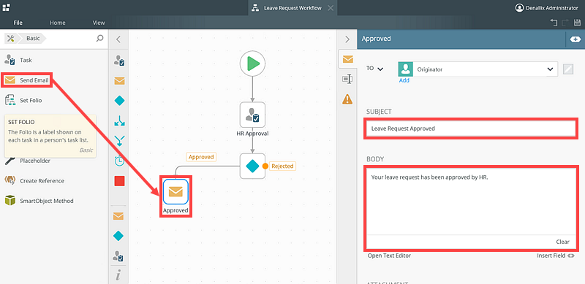Click the Add recipient link
Screen dimensions: 585x284
point(404,80)
